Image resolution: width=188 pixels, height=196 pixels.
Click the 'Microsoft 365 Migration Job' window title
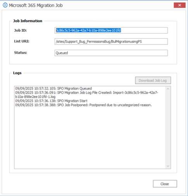click(36, 5)
